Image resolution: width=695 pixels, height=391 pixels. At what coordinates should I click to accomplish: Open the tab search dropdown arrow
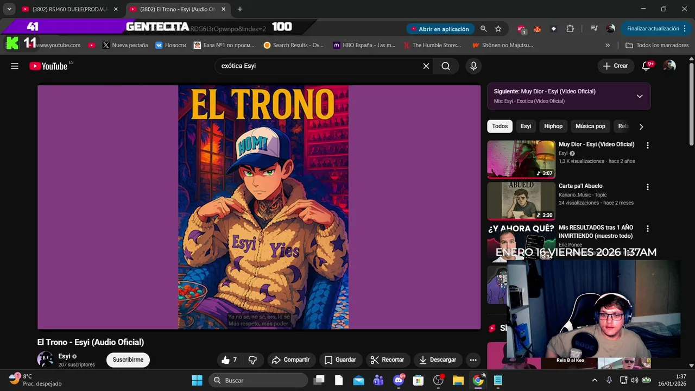[x=9, y=9]
